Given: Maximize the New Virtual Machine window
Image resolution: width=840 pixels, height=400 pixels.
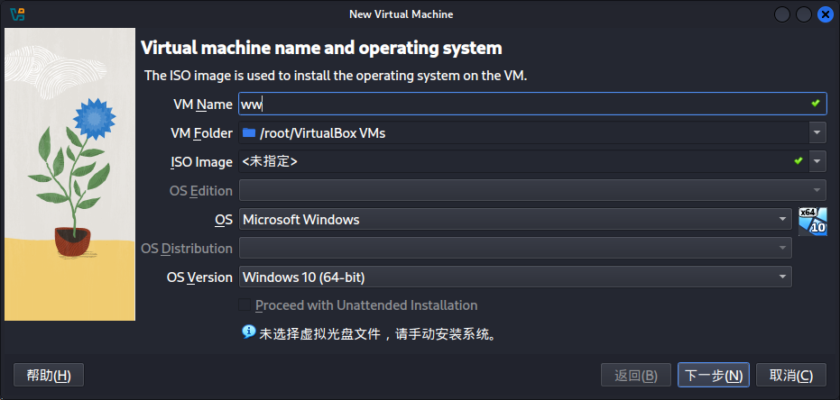Looking at the screenshot, I should (x=804, y=14).
